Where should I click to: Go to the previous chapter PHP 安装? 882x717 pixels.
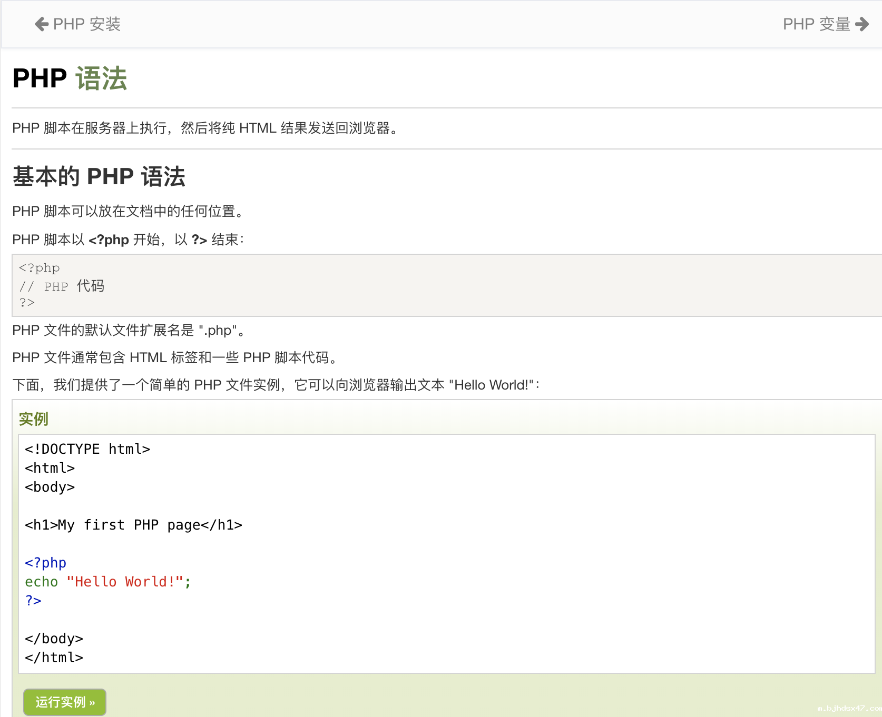coord(86,24)
